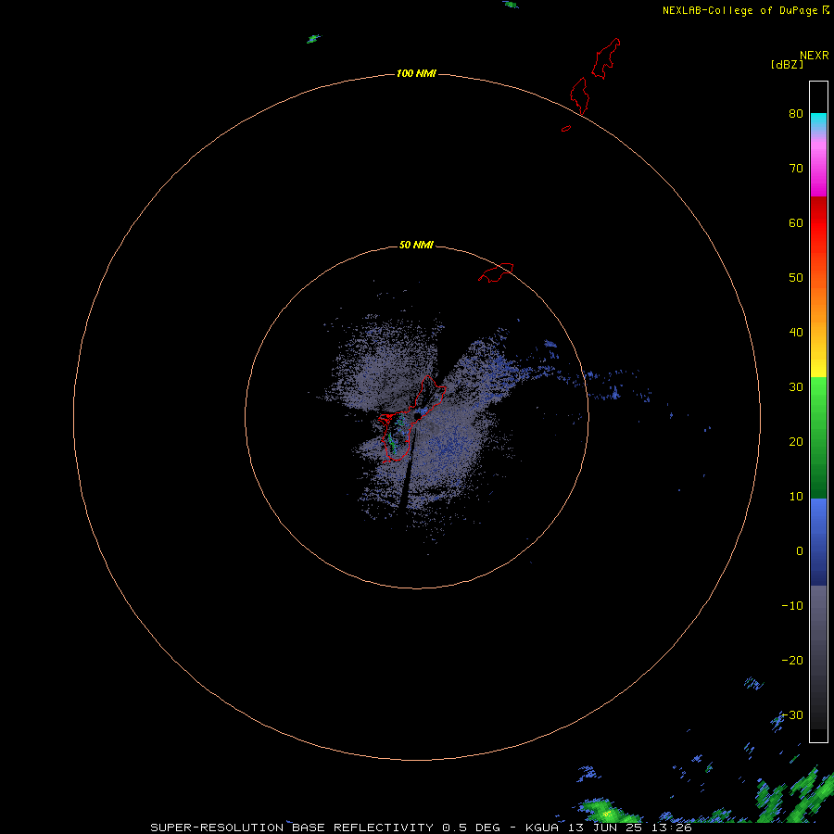Click the orange band of the color scale

(x=818, y=303)
